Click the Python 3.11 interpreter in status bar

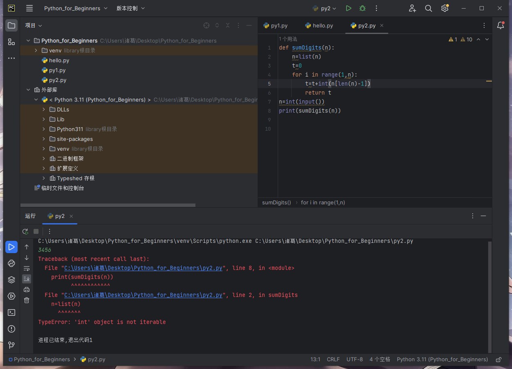click(442, 359)
